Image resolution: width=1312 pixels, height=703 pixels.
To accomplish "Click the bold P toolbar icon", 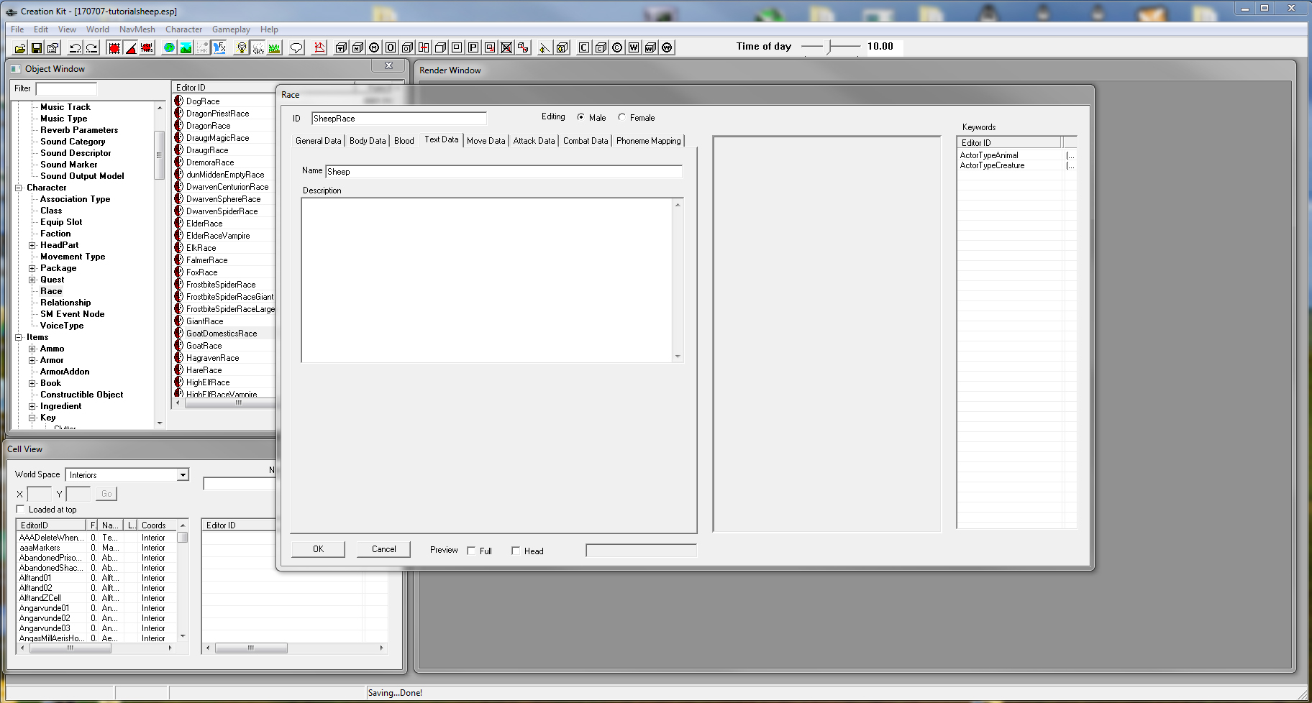I will [473, 48].
